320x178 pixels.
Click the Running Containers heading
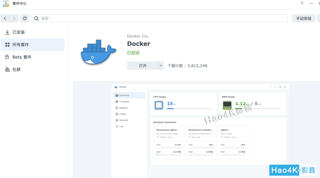165,122
